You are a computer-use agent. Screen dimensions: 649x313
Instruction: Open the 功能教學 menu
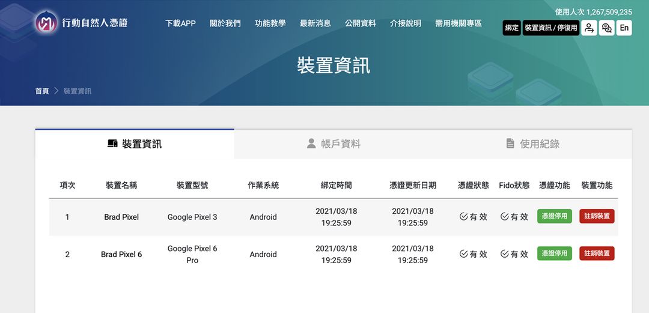click(270, 23)
